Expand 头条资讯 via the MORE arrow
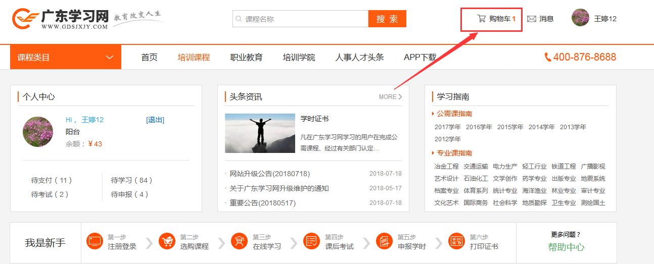Viewport: 654px width, 264px height. coord(391,97)
